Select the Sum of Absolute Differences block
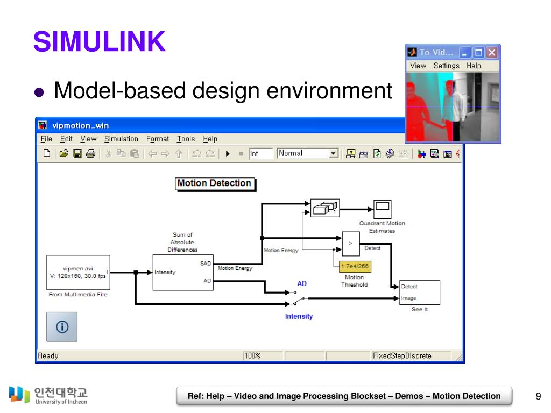This screenshot has width=551, height=413. click(183, 273)
